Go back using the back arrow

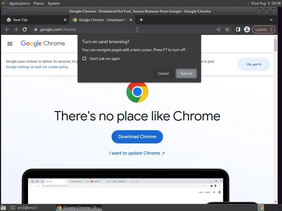7,29
